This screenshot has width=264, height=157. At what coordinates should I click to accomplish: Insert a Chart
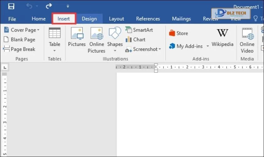(x=135, y=40)
